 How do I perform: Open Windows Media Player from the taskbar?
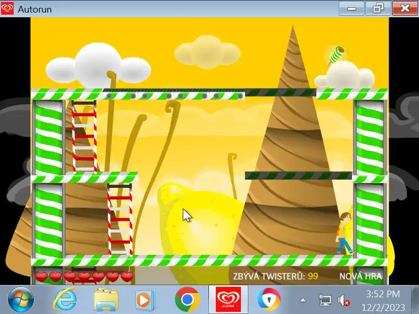(145, 300)
